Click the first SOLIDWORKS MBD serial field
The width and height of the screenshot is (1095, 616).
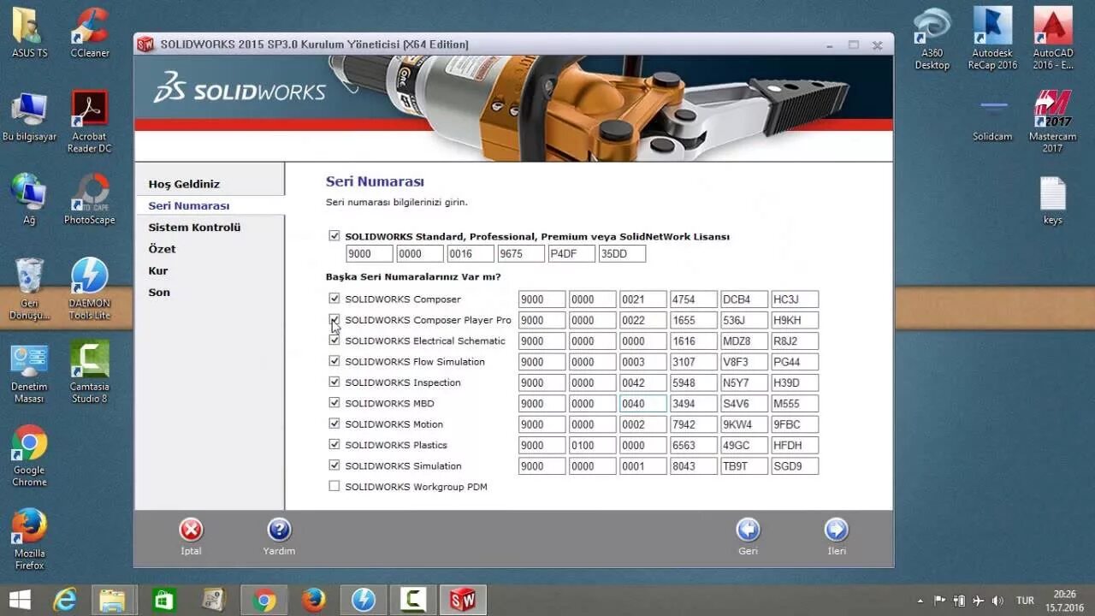541,403
